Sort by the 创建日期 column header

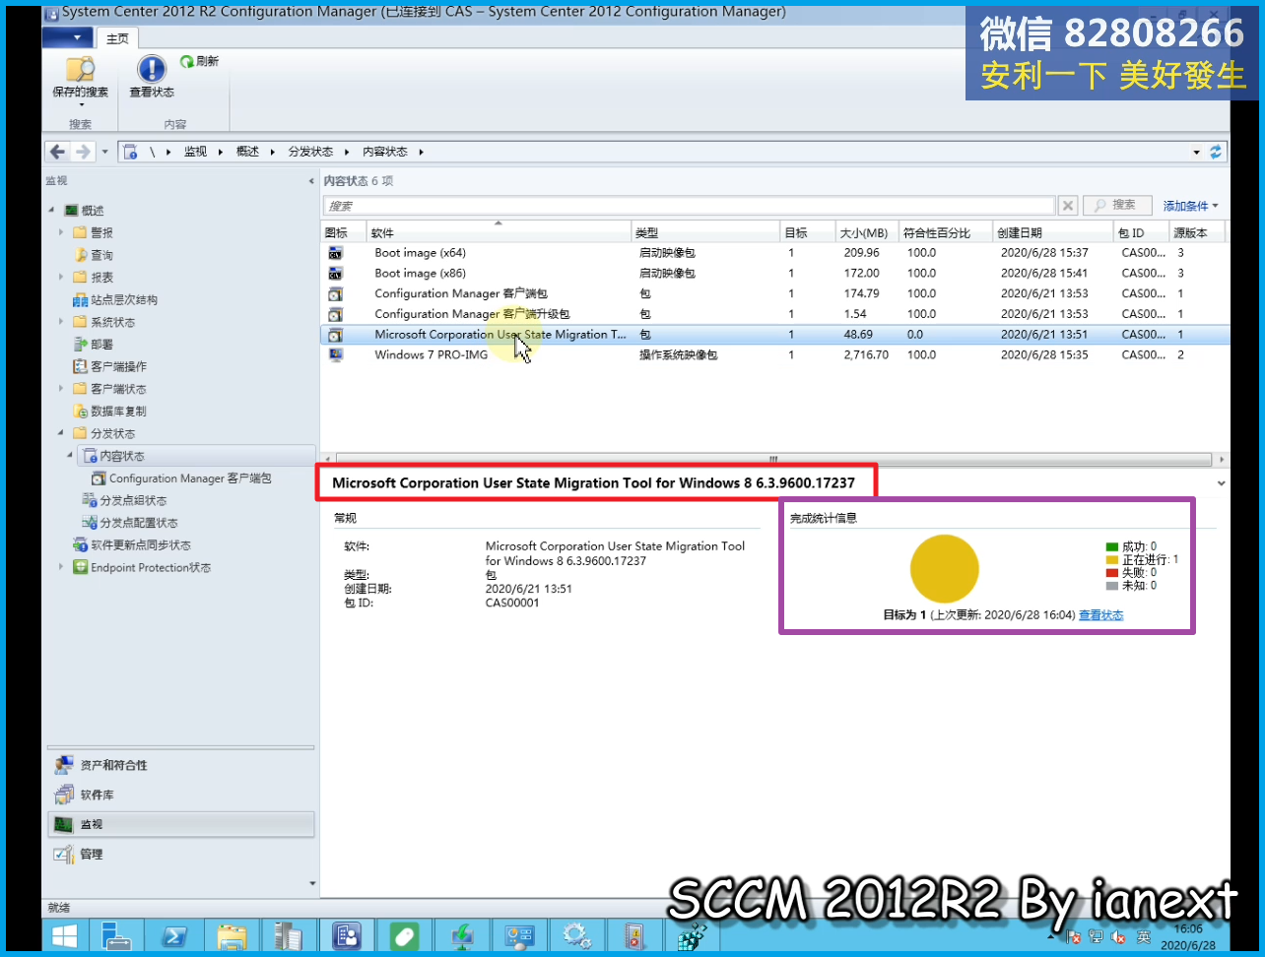point(1052,232)
